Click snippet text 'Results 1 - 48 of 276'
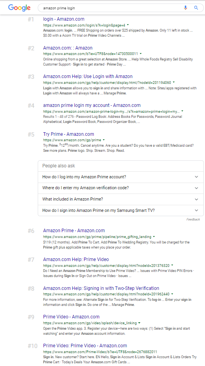Viewport: 205px width, 366px height. tap(58, 117)
